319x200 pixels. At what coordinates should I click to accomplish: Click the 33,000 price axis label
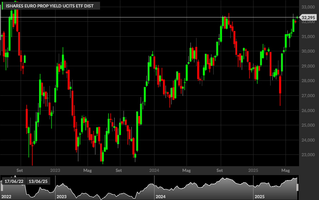click(x=308, y=7)
